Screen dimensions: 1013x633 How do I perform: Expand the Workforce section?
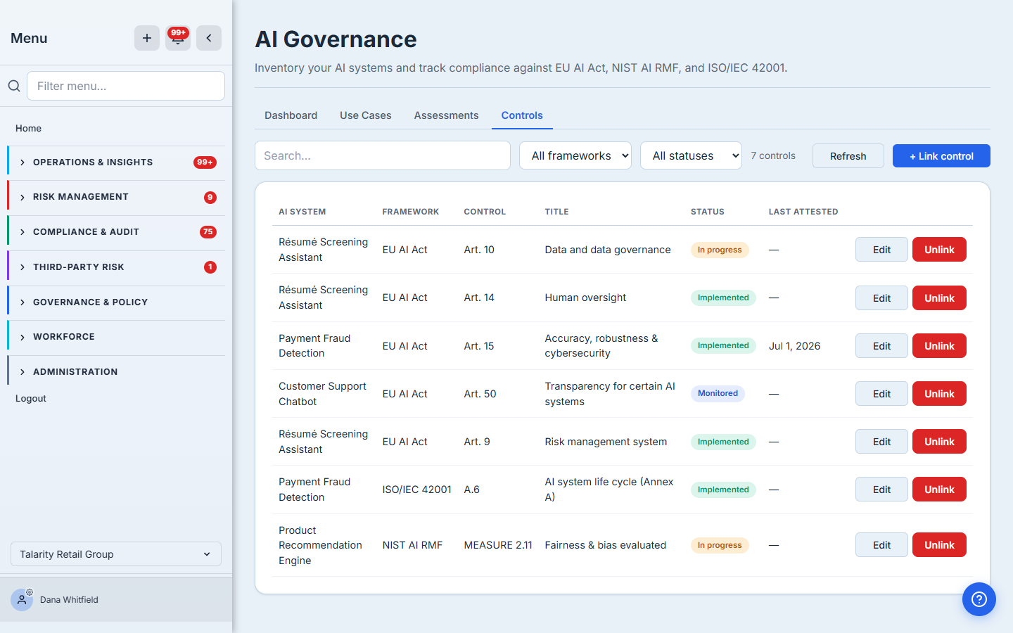point(116,337)
